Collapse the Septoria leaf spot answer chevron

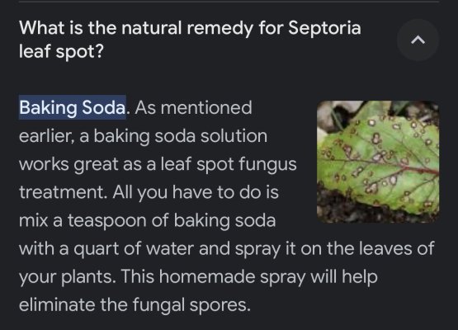tap(418, 40)
